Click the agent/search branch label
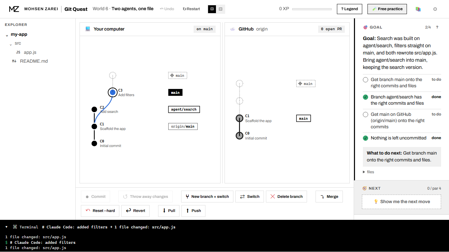The height and width of the screenshot is (252, 449). pos(184,110)
